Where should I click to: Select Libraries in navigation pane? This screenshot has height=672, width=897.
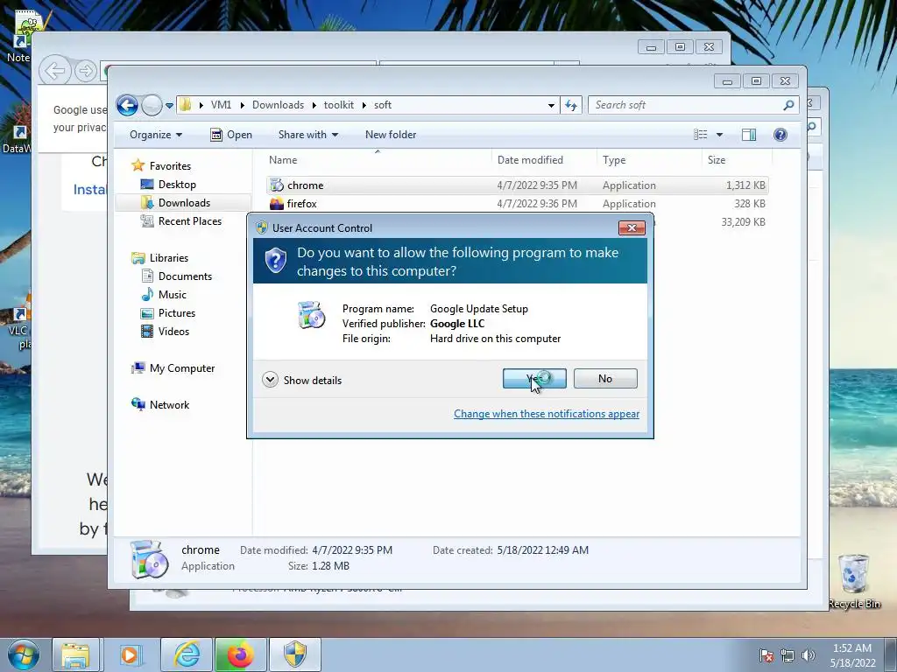click(159, 258)
